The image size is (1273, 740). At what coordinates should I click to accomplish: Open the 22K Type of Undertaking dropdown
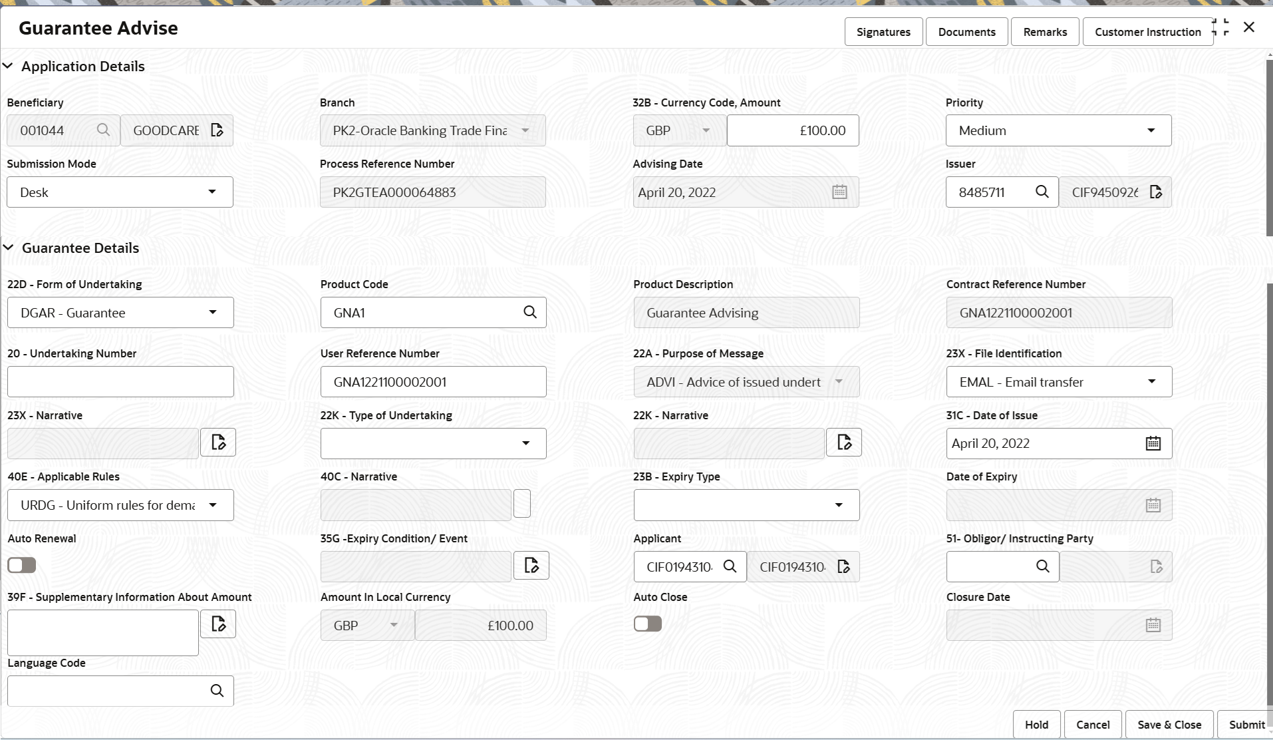(434, 443)
